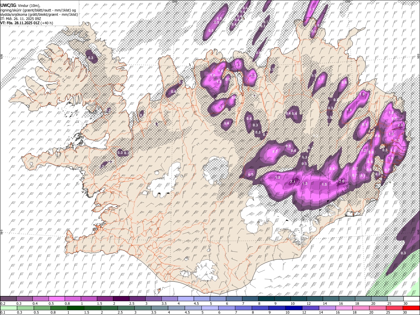Screen dimensions: 420x315
Task: Click the bright red rain swatch labeled 30
Action: pos(411,308)
